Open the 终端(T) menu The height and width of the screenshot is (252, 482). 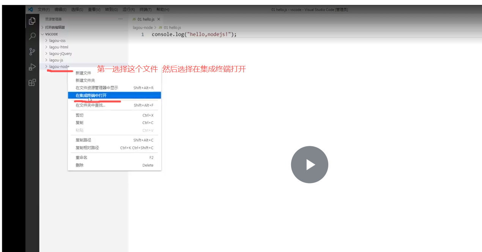click(x=145, y=9)
